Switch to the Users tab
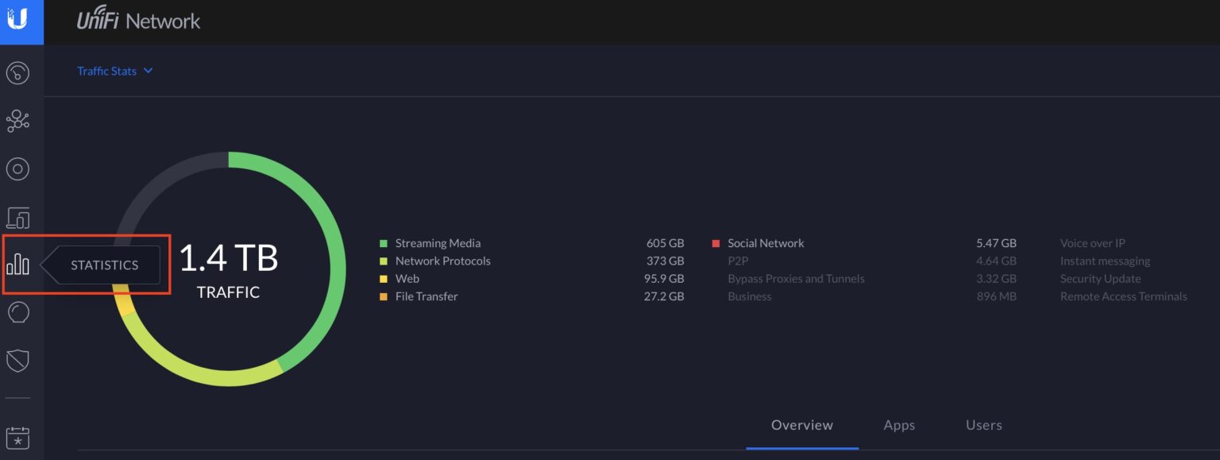1220x460 pixels. [x=983, y=425]
